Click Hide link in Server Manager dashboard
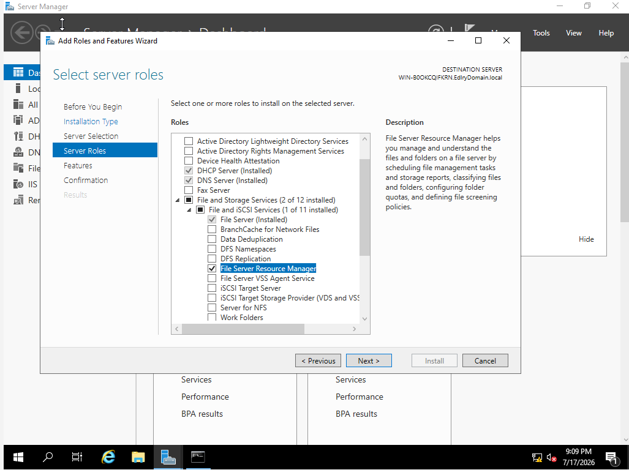The image size is (629, 470). (x=586, y=239)
